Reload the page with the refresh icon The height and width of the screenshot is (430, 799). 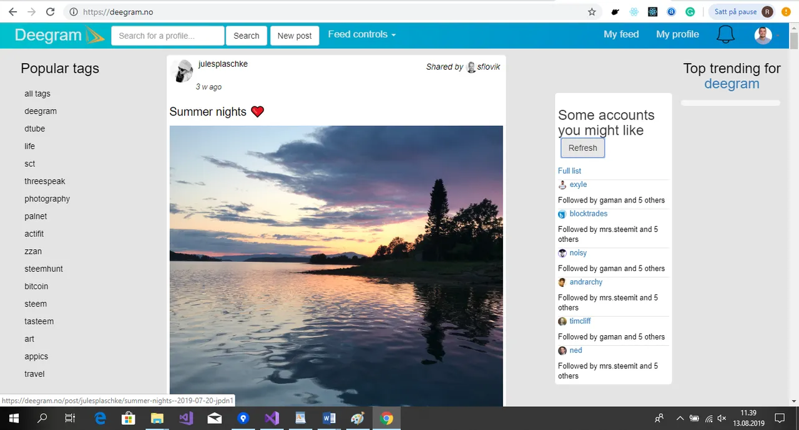coord(51,12)
